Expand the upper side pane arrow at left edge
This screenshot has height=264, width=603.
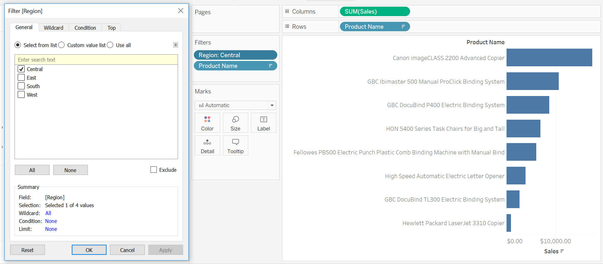pos(2,127)
